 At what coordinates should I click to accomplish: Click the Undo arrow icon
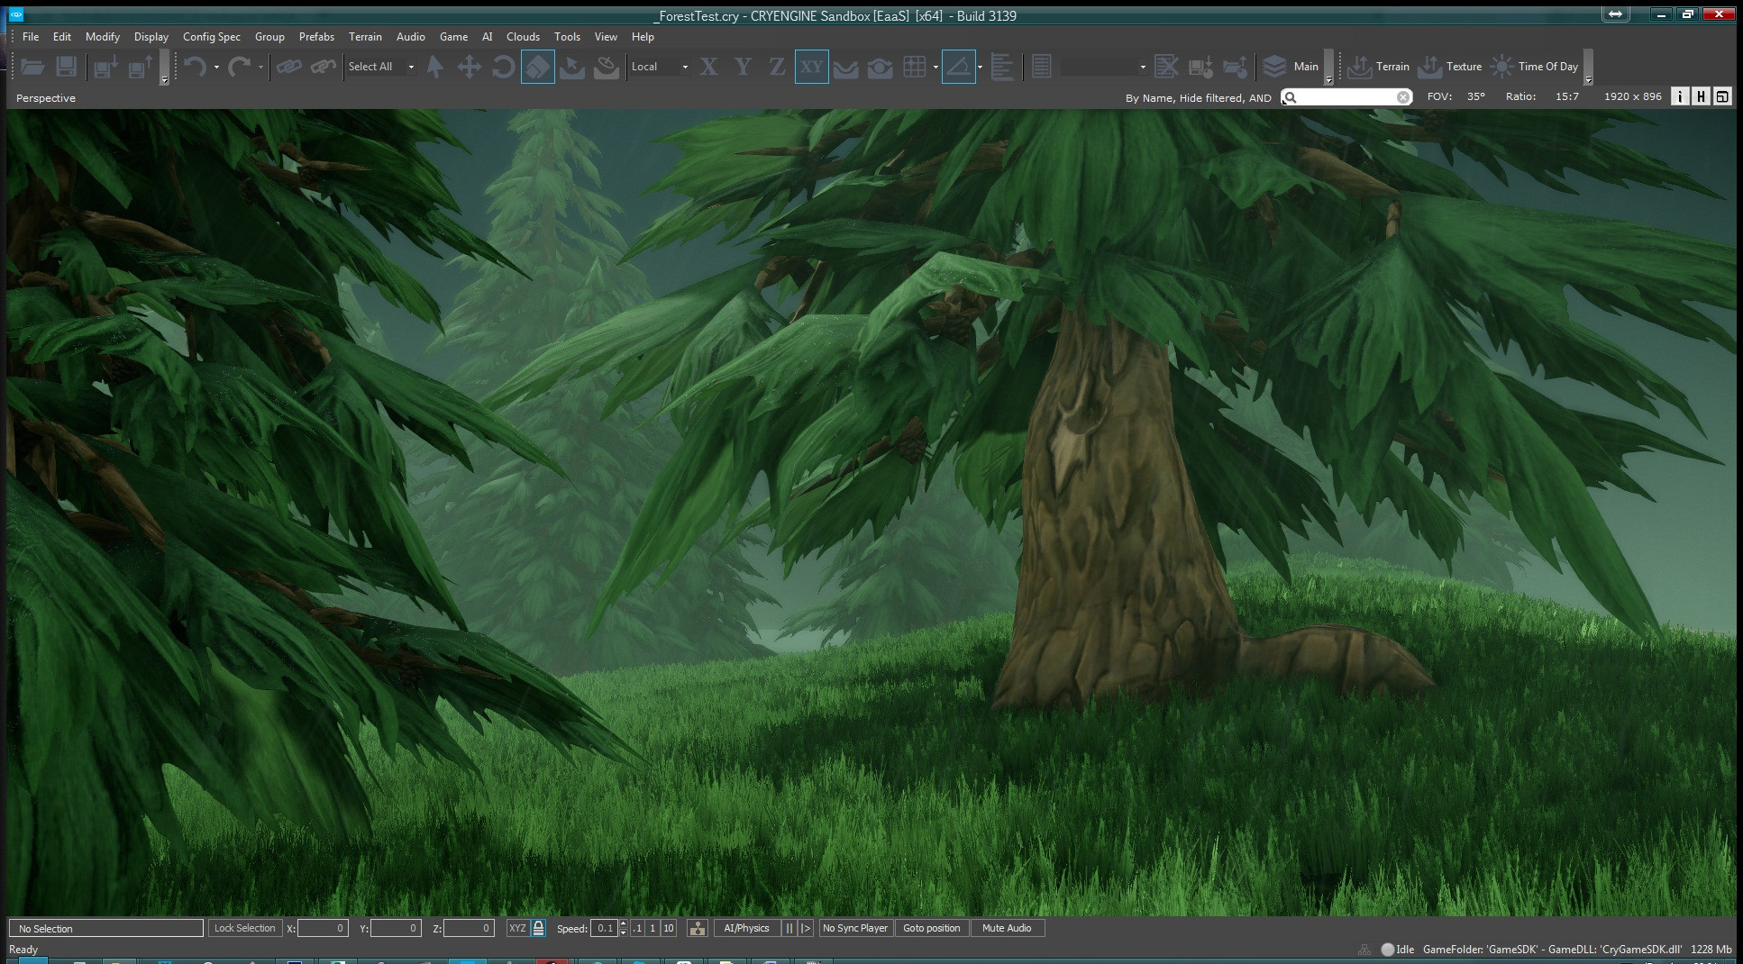click(195, 67)
